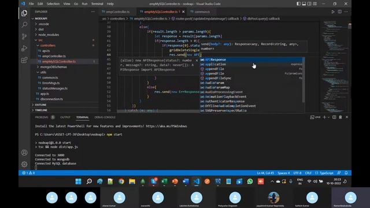Open the Extensions view
370x208 pixels.
click(x=24, y=60)
